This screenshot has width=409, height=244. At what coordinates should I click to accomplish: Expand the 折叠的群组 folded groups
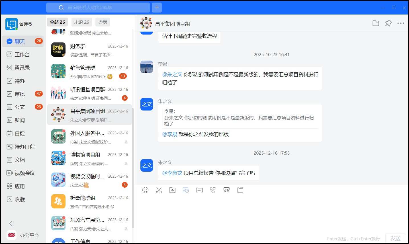(89, 202)
